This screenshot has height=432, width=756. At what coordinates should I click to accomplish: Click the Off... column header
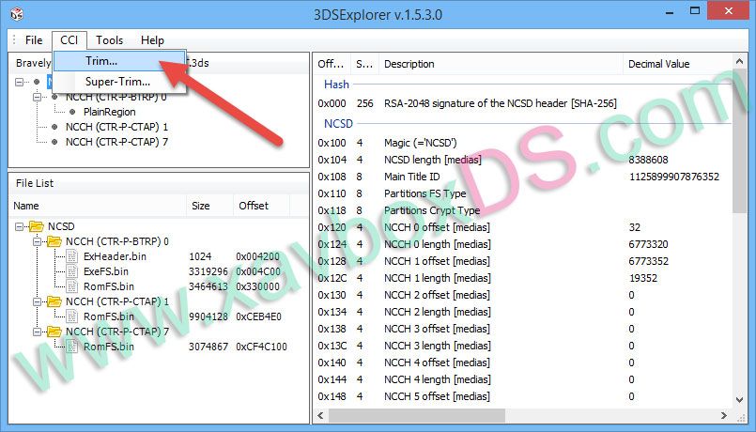pos(332,64)
